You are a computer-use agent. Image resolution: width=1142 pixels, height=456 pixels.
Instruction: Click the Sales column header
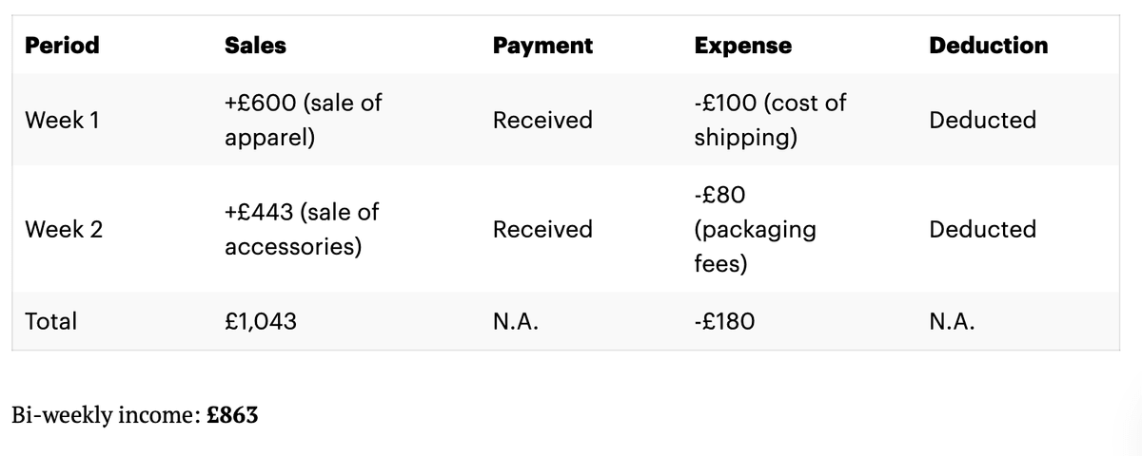pos(255,46)
